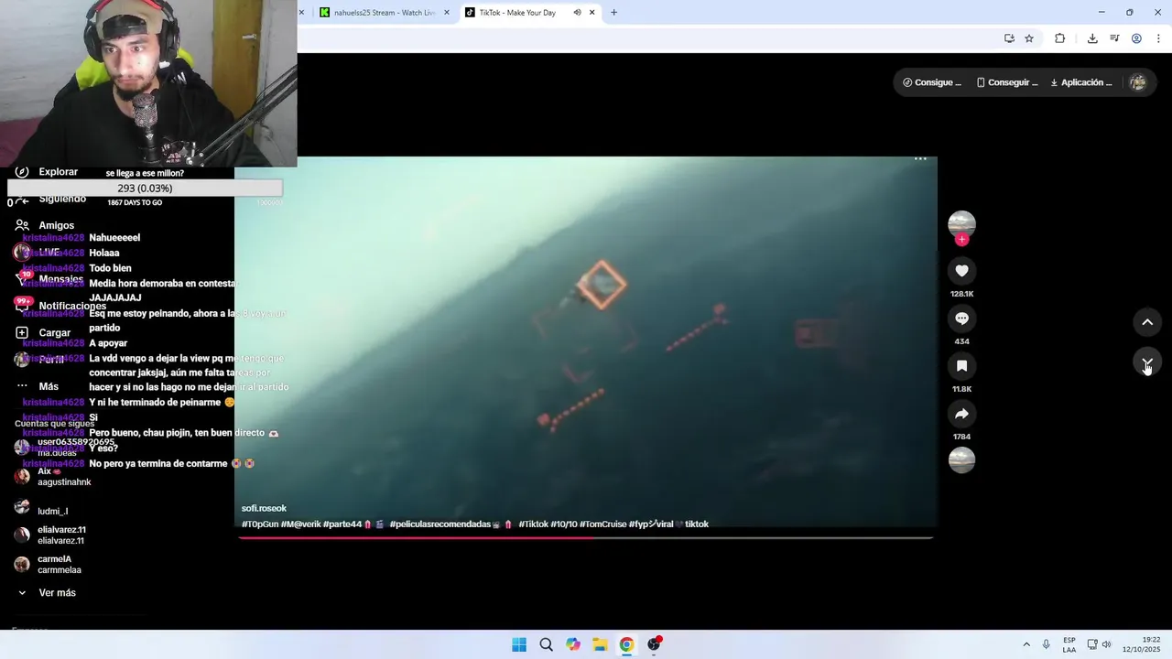Seek using the red video progress bar
1172x659 pixels.
tap(586, 537)
